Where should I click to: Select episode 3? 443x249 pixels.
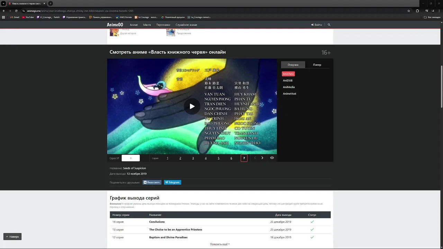pos(193,158)
